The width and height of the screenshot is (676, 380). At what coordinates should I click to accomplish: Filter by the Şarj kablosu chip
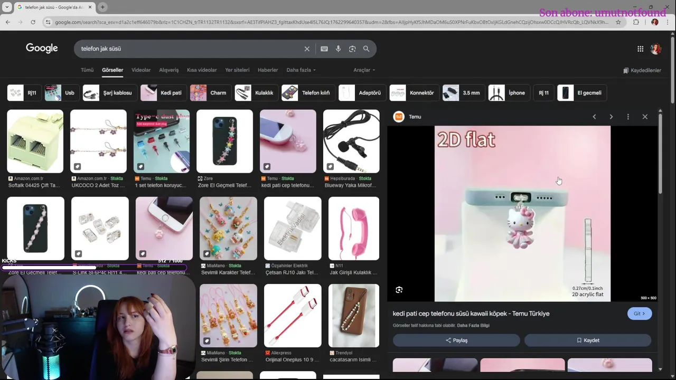click(110, 93)
